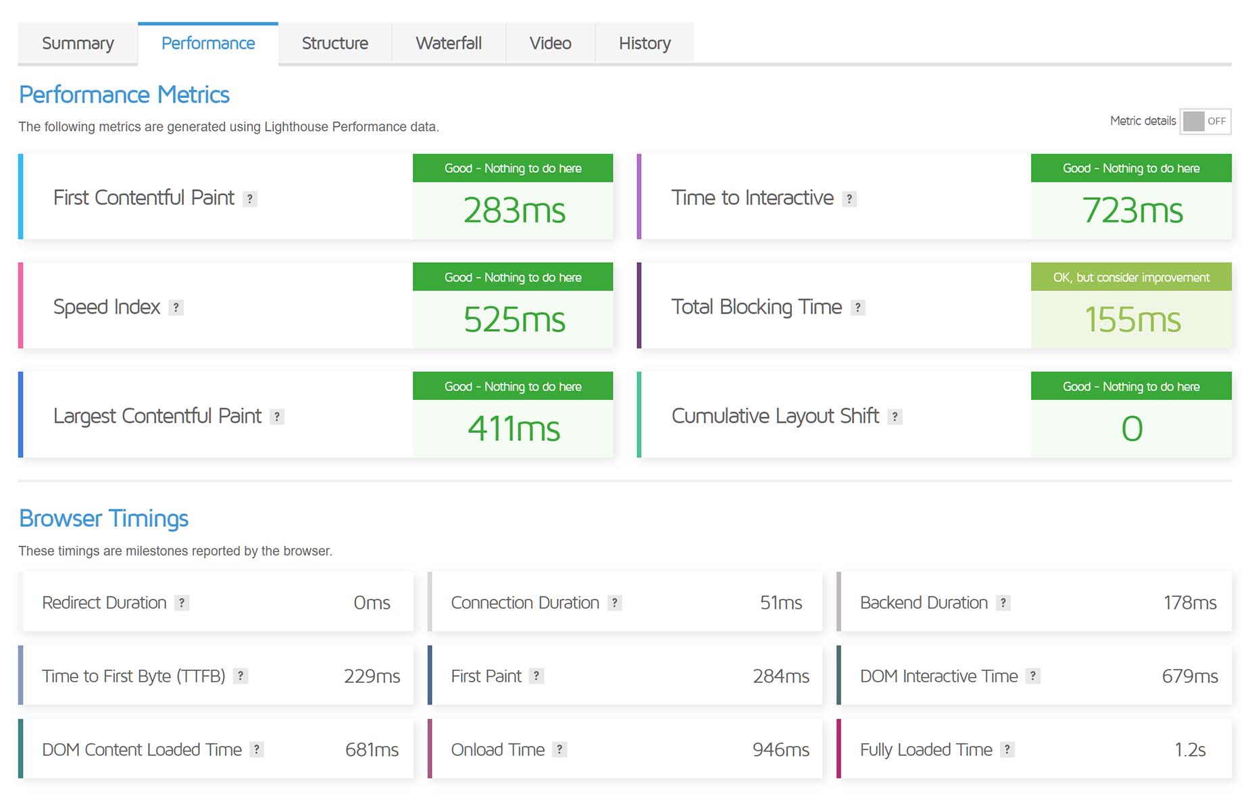This screenshot has width=1250, height=810.
Task: Click the DOM Content Loaded 681ms value
Action: [372, 749]
